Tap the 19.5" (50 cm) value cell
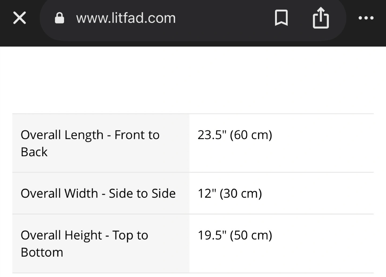The height and width of the screenshot is (277, 386). coord(281,244)
